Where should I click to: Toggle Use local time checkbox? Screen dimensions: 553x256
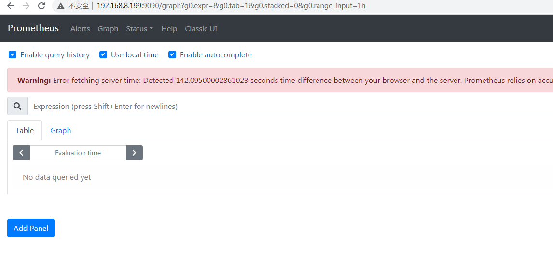(103, 54)
